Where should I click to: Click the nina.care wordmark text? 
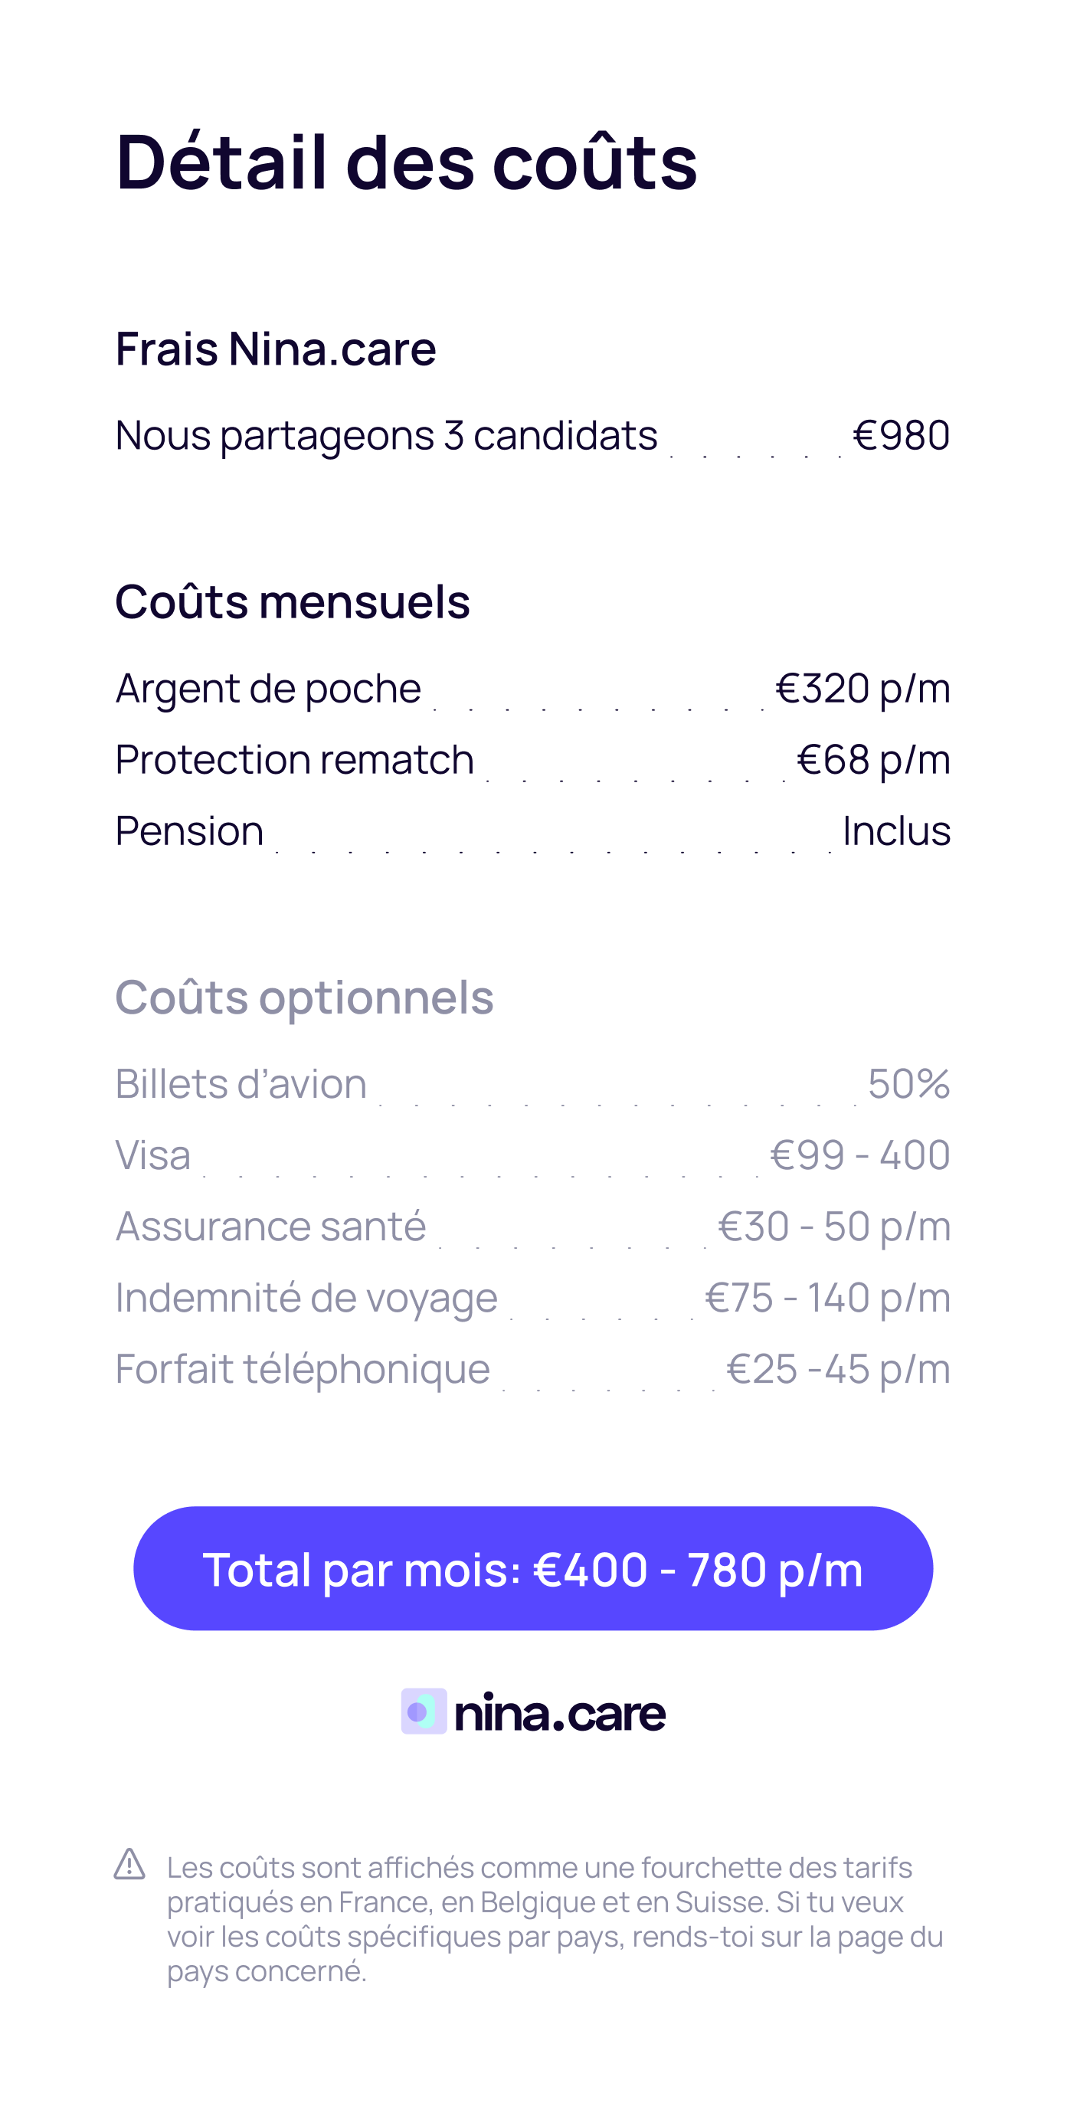pyautogui.click(x=559, y=1713)
